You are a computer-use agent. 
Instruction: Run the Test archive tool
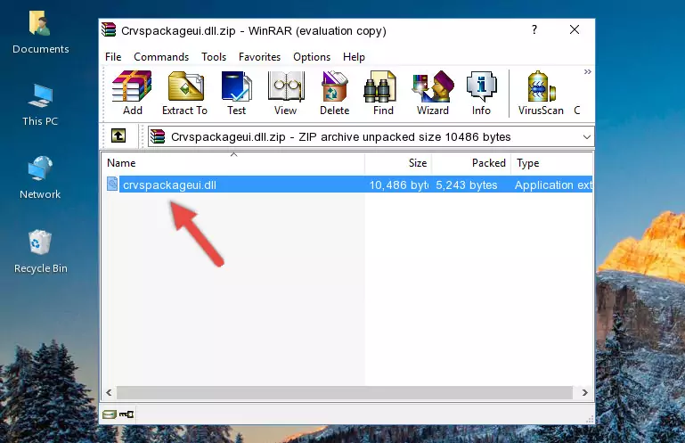236,93
